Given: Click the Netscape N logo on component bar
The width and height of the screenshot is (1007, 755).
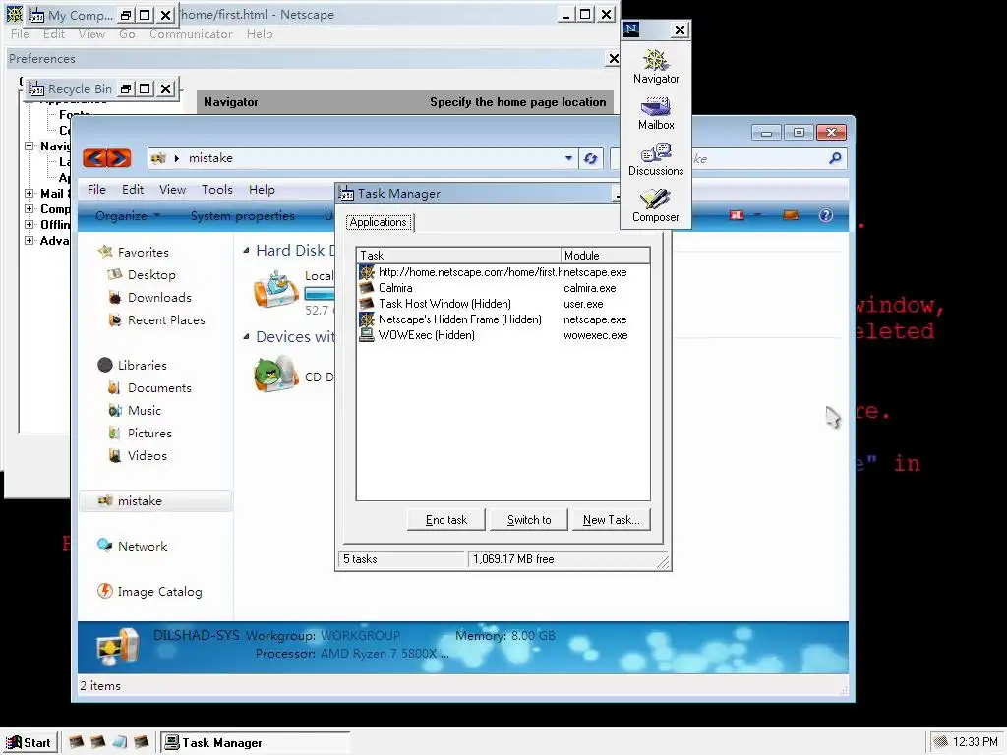Looking at the screenshot, I should 632,29.
